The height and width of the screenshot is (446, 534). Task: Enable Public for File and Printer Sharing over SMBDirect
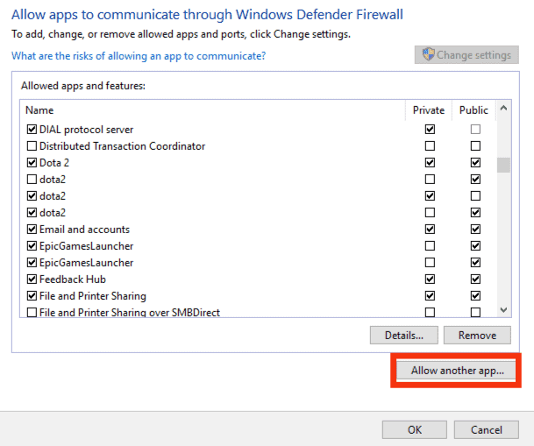475,312
